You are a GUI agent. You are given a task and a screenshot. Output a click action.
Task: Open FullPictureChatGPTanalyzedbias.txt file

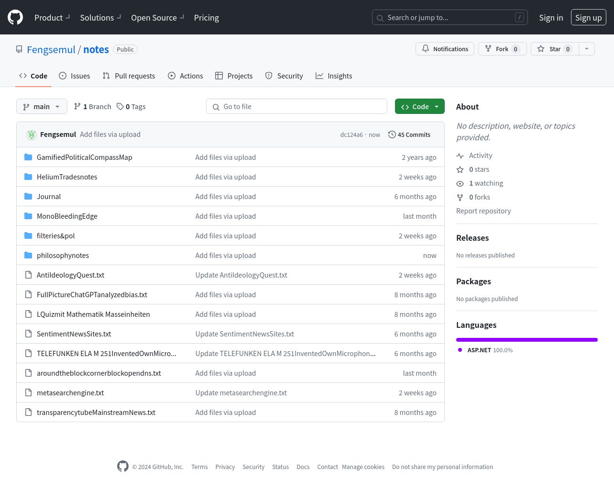[x=92, y=294]
